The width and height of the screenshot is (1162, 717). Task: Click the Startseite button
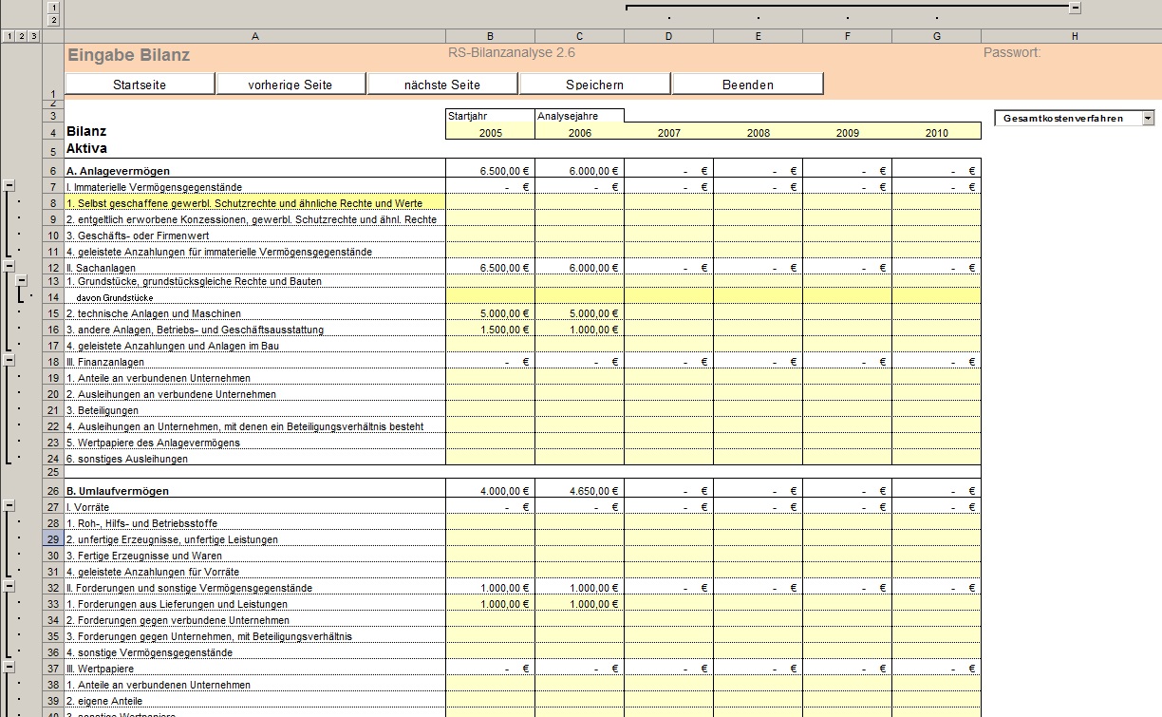pos(140,85)
